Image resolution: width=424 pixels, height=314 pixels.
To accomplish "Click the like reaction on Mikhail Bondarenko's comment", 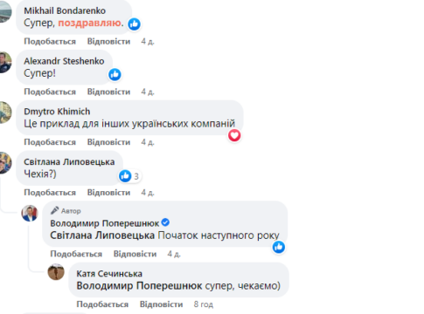I will point(135,24).
